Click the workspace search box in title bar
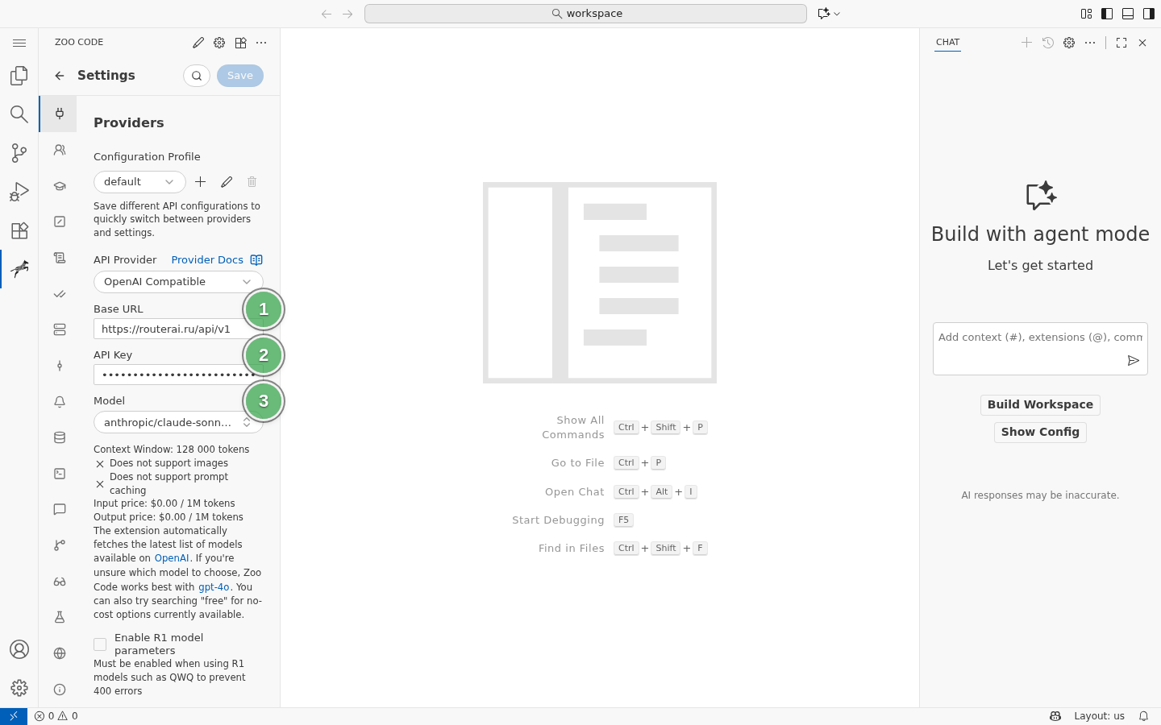 pos(585,14)
